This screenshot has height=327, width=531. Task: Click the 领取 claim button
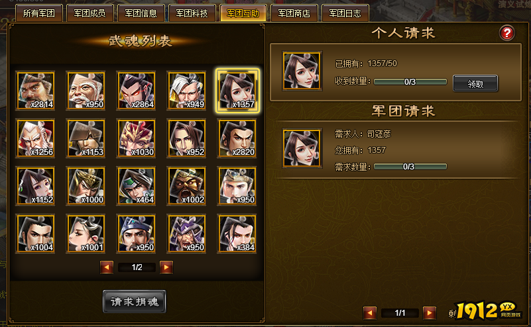(475, 83)
